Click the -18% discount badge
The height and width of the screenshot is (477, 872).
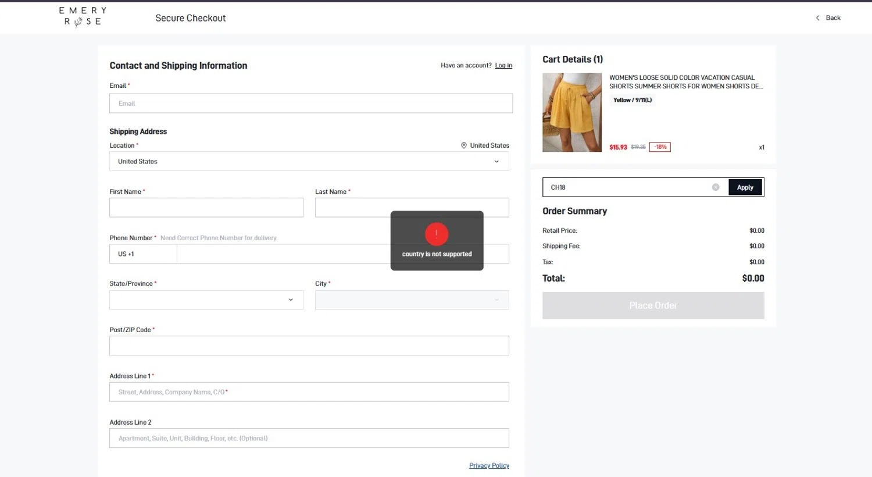(x=660, y=147)
